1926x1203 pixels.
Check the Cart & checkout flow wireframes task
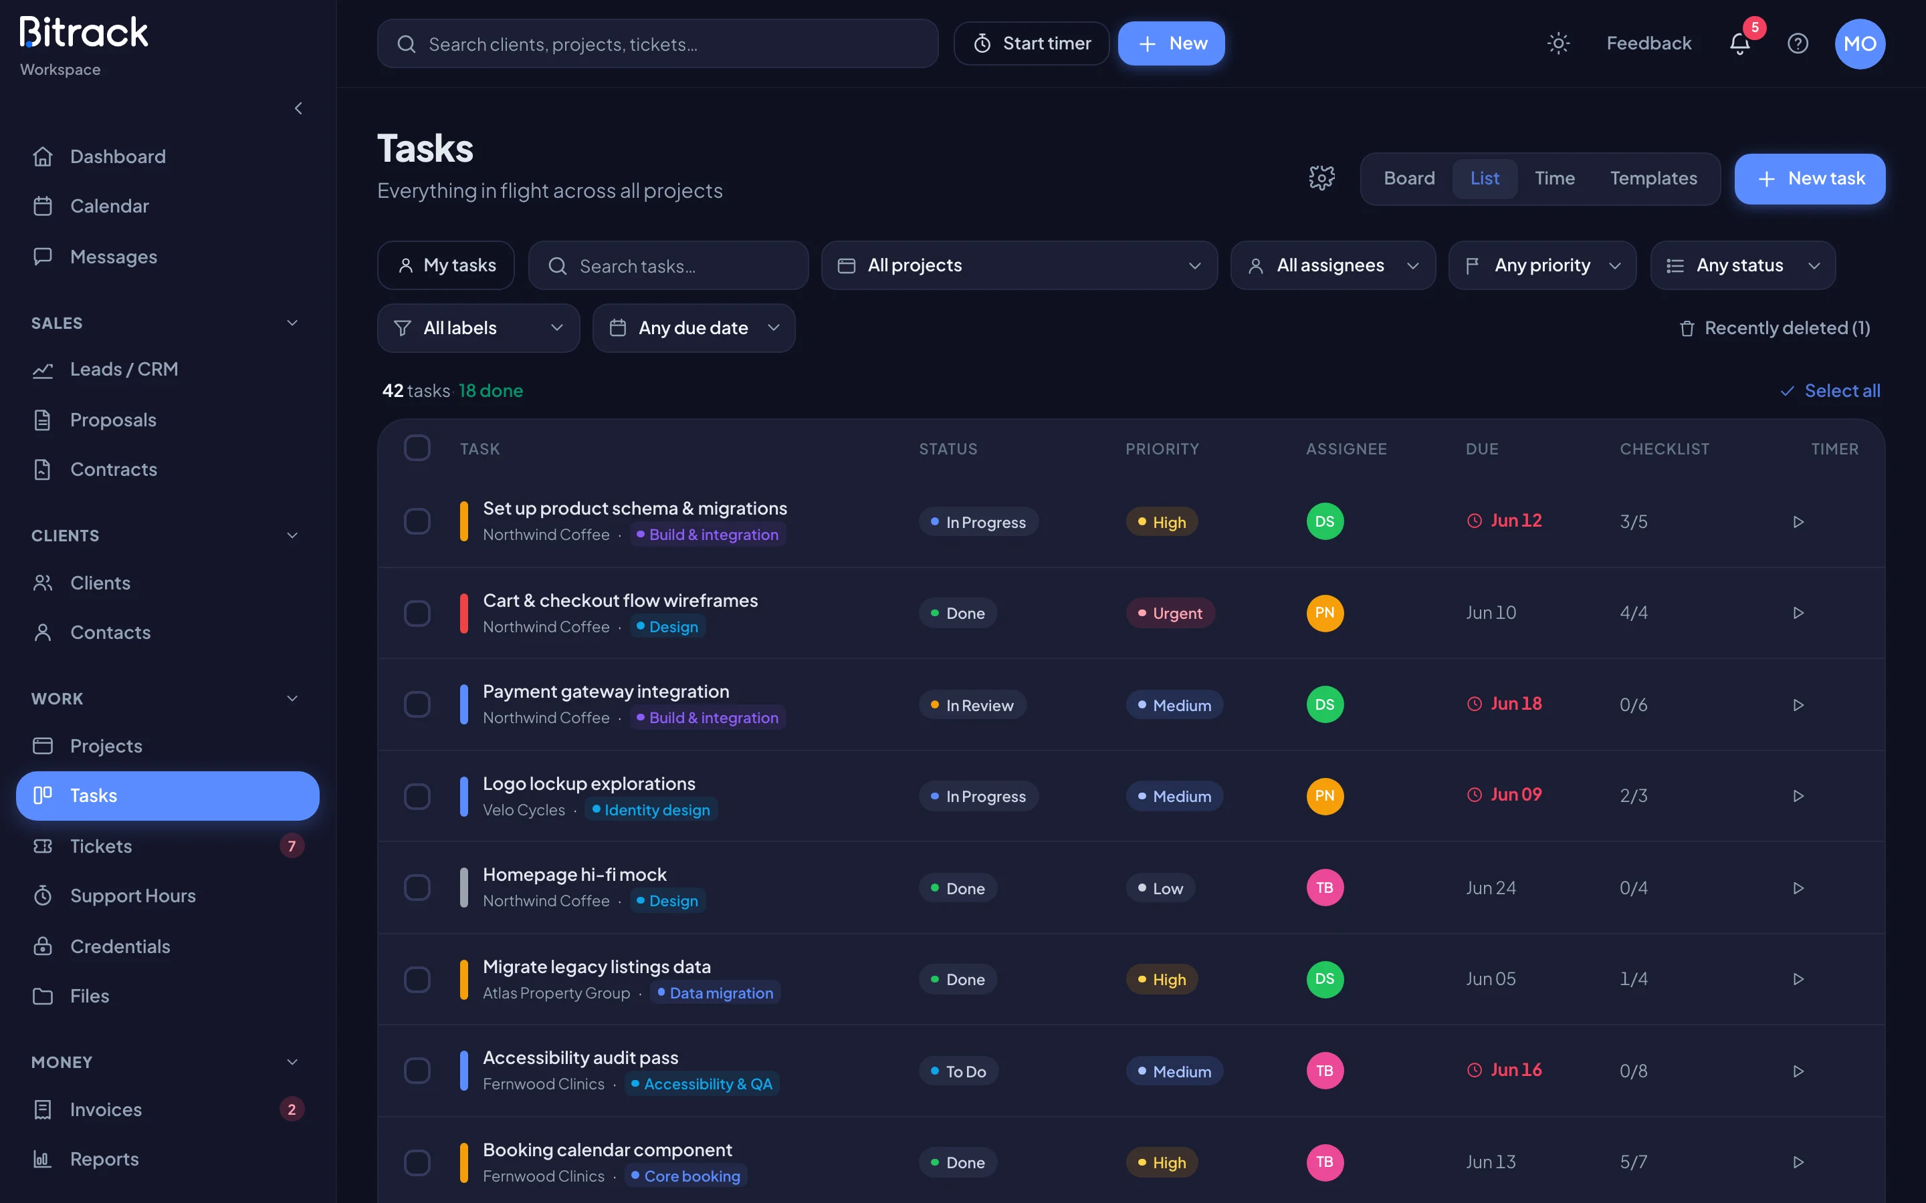(x=417, y=614)
